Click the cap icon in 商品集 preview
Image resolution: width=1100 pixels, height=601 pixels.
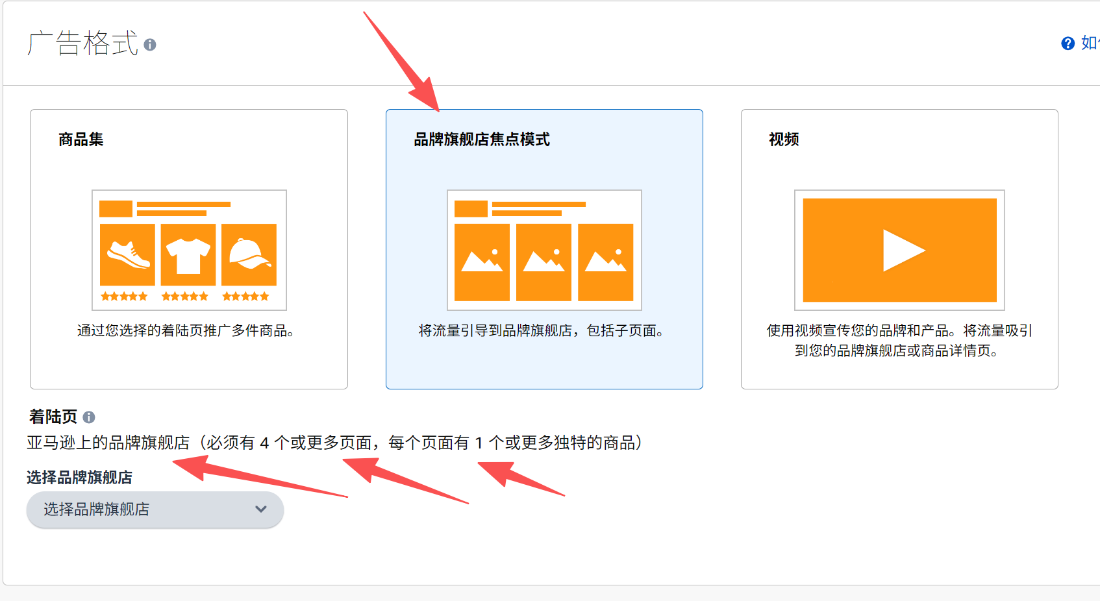coord(249,254)
